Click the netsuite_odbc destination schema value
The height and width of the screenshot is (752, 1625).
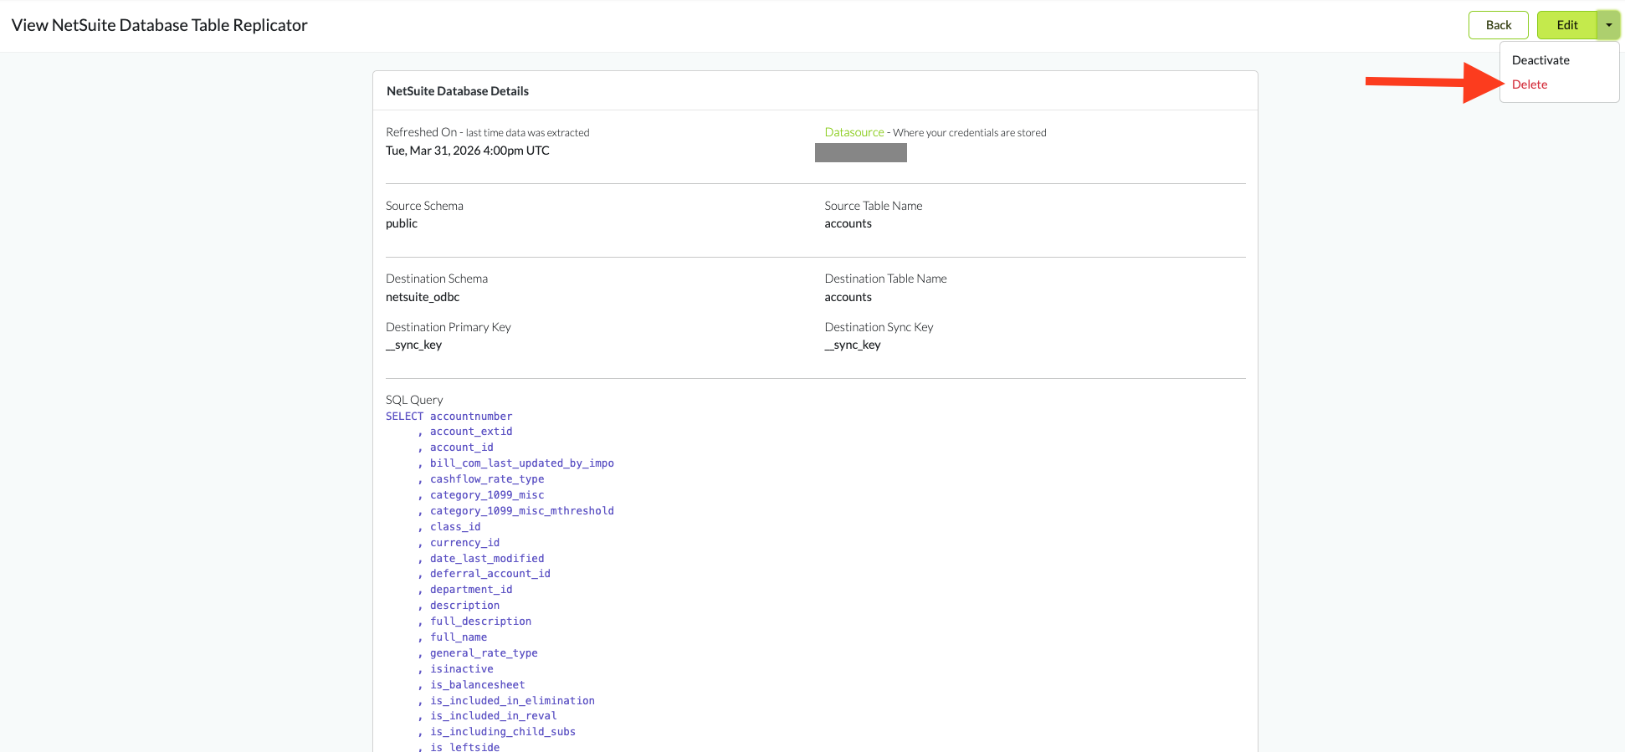423,297
